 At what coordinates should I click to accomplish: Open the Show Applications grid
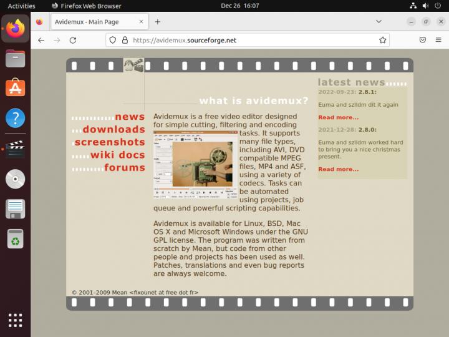[15, 320]
